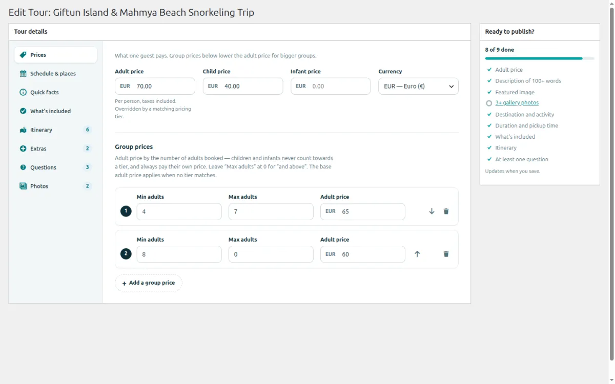Viewport: 615px width, 384px height.
Task: Move first price tier down with arrow
Action: click(x=432, y=211)
